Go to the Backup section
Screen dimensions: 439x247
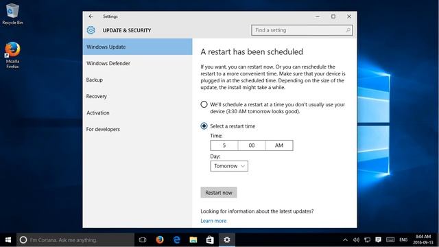tap(137, 80)
